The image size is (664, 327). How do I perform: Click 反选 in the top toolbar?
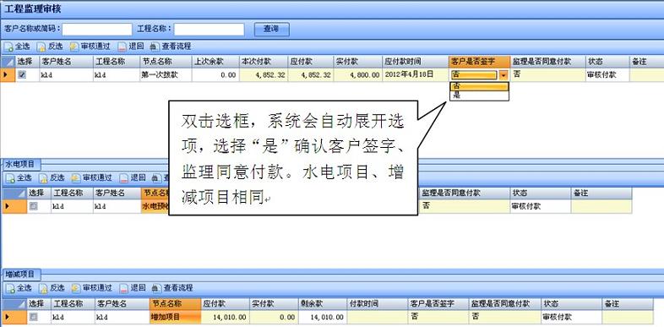pyautogui.click(x=51, y=46)
